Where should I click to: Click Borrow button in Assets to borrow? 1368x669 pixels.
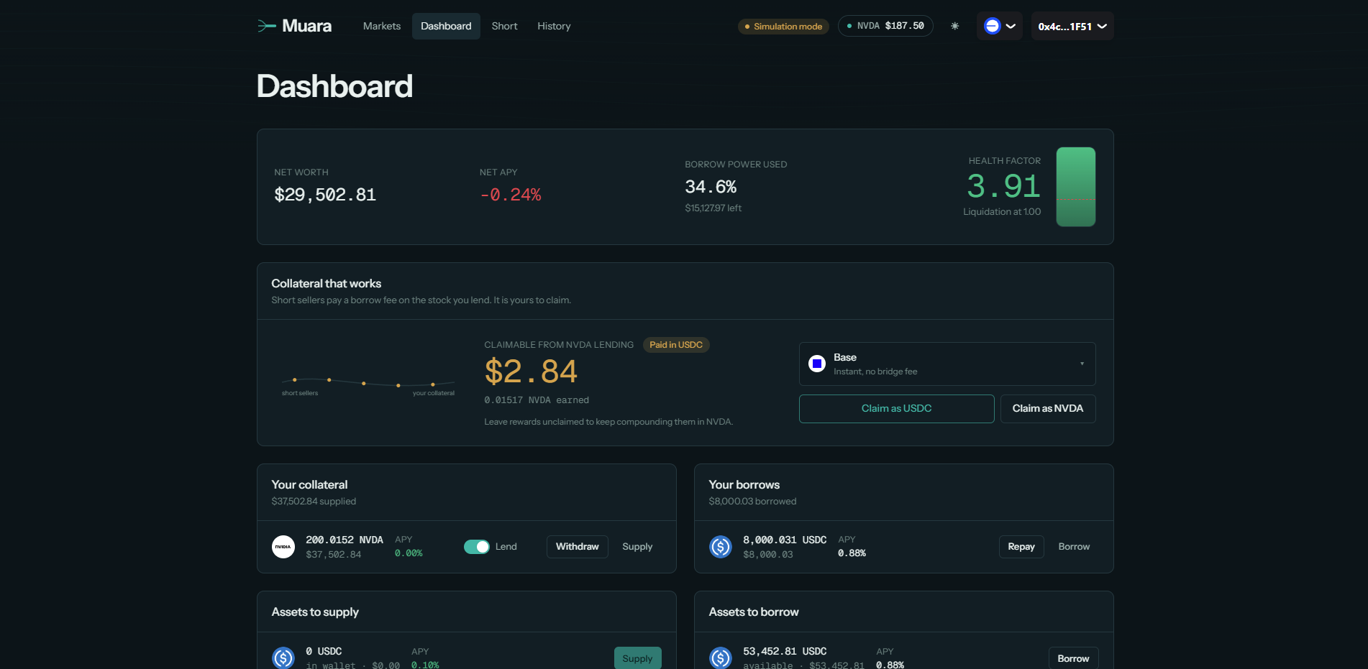[1073, 658]
